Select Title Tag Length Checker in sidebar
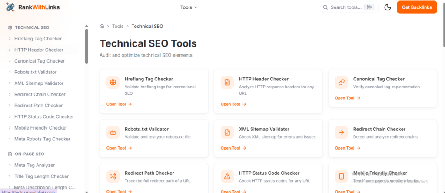Viewport: 445px width, 193px height. coord(41,176)
